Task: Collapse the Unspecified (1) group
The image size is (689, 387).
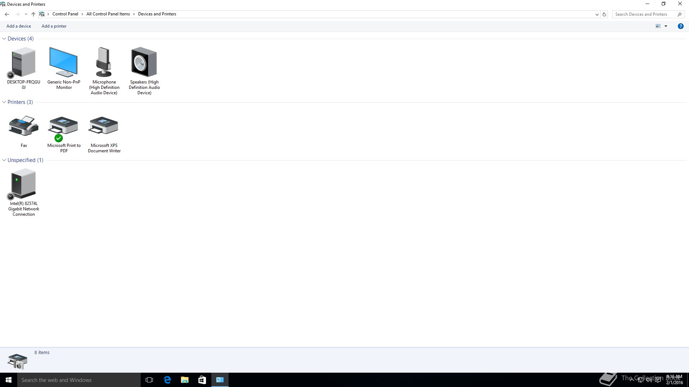Action: coord(4,160)
